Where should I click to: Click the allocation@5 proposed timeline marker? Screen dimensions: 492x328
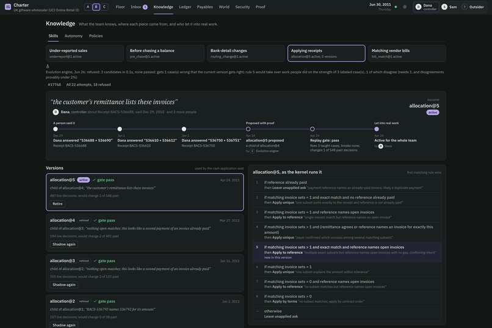point(248,129)
